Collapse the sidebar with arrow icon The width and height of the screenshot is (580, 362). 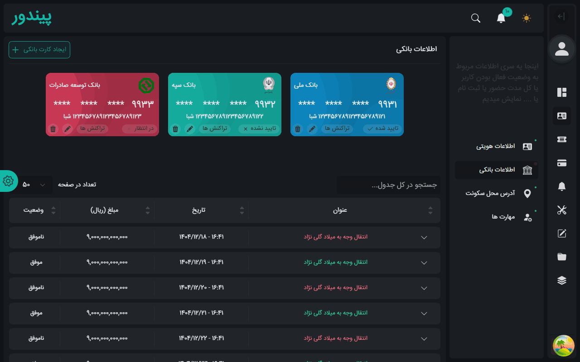coord(561,17)
